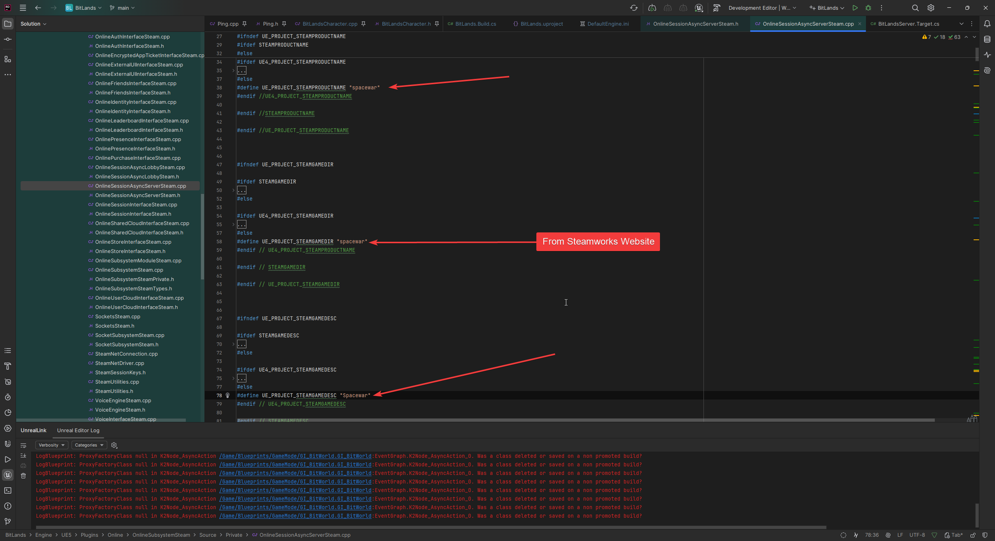Open SteamNetDriver.cpp in solution tree
995x541 pixels.
pos(119,363)
